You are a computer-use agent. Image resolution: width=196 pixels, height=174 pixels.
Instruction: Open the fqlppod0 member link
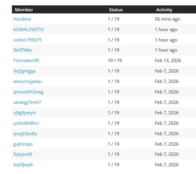(23, 154)
